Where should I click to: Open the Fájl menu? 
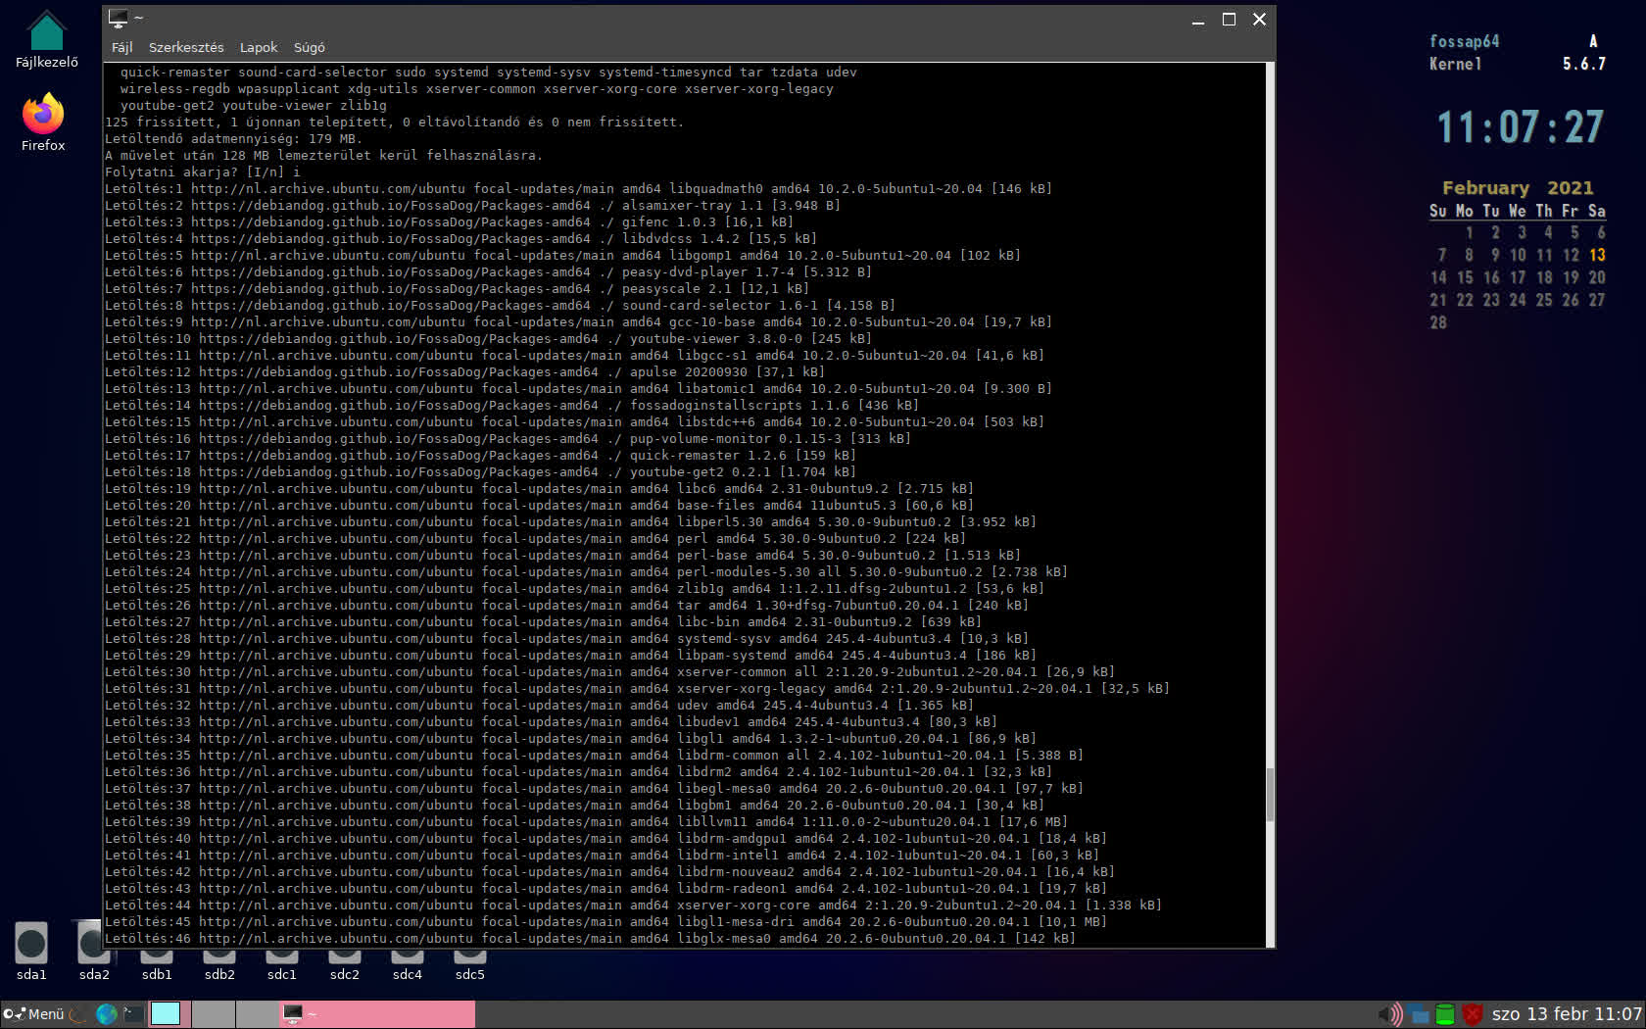coord(121,47)
